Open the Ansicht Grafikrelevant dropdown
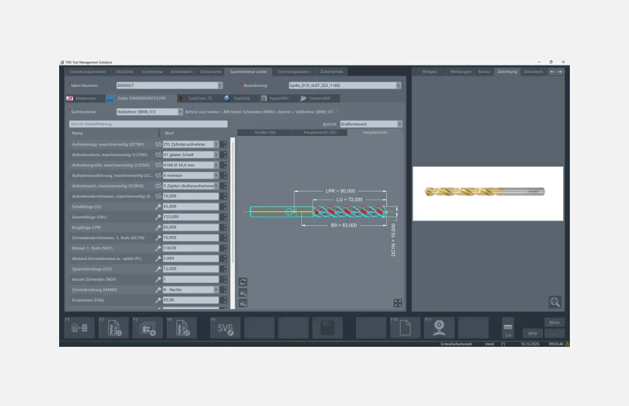 click(399, 124)
